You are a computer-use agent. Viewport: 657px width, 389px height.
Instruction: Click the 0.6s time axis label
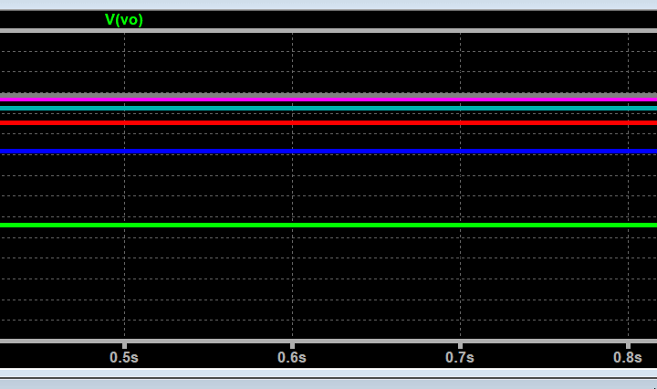(x=292, y=357)
